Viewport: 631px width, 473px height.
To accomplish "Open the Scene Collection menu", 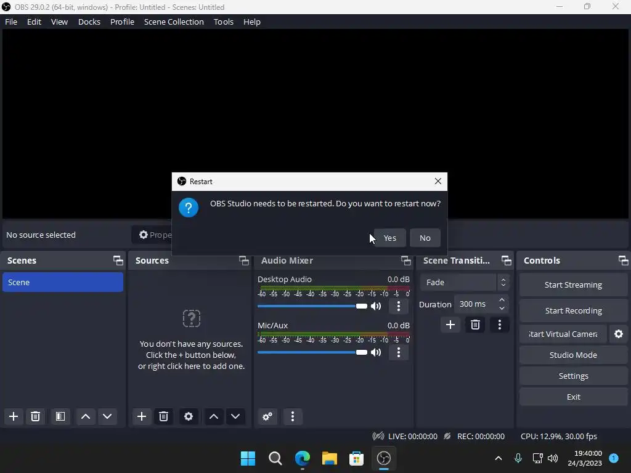I will [174, 22].
